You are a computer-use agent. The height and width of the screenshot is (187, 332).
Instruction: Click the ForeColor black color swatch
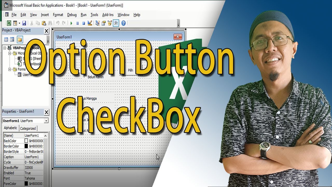click(x=26, y=184)
